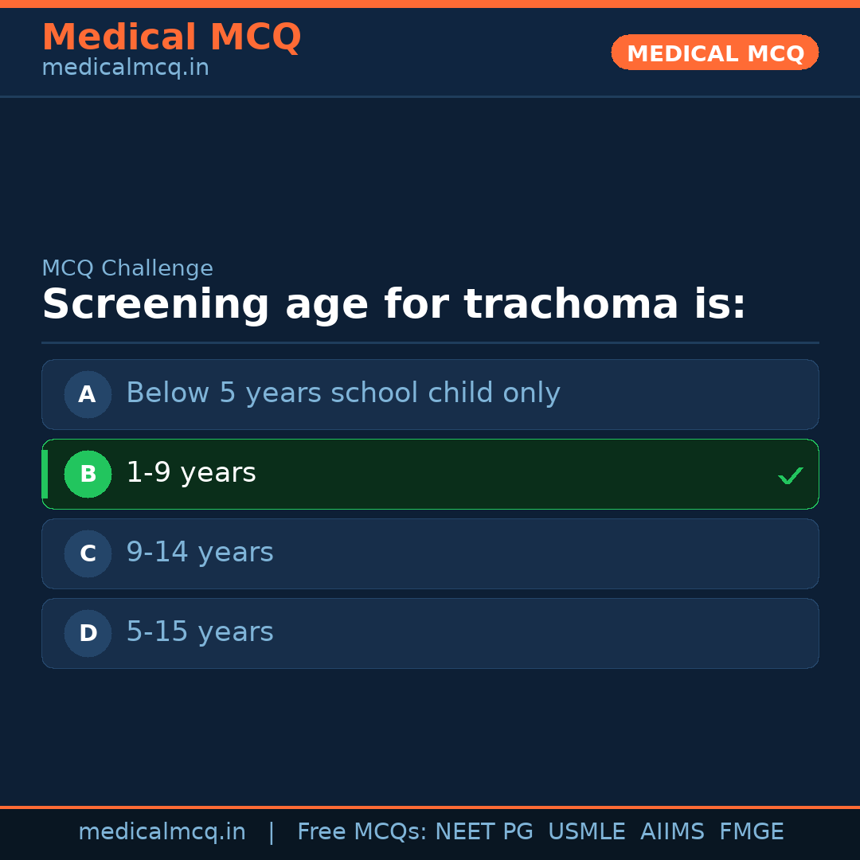Select answer option A about school children

pyautogui.click(x=430, y=394)
